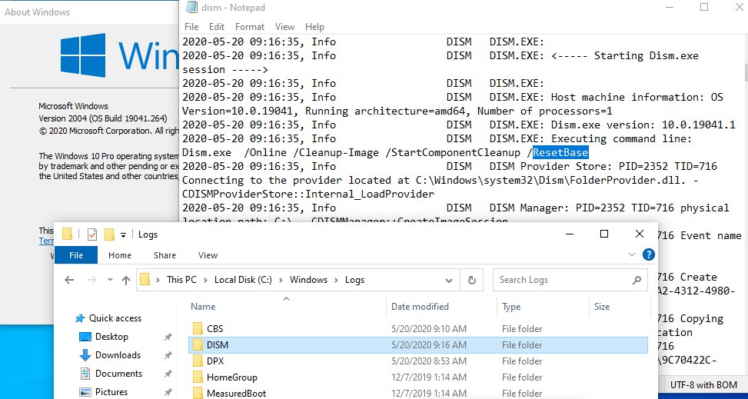Select Local Disk (C:) in the breadcrumb

point(243,280)
